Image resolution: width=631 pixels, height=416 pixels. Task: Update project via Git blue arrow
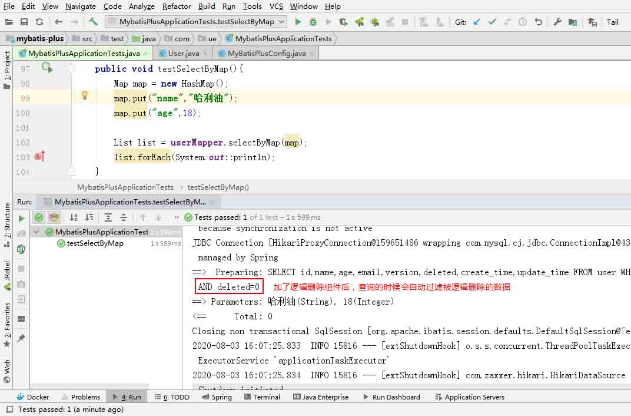click(477, 22)
